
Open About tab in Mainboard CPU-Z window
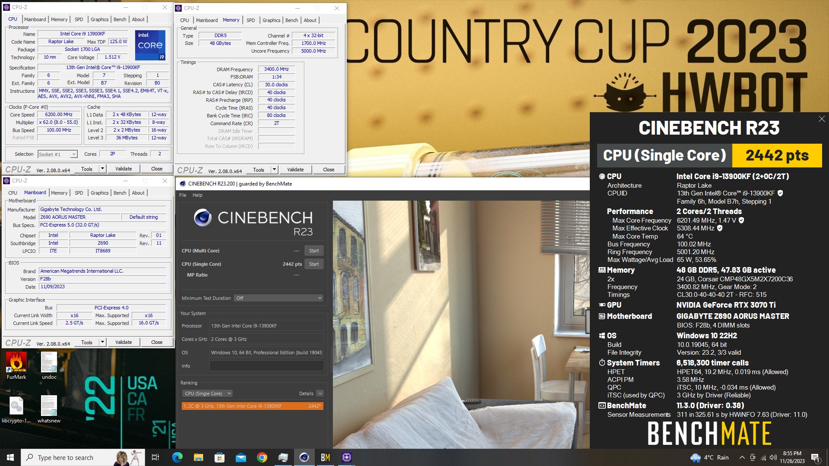[138, 193]
